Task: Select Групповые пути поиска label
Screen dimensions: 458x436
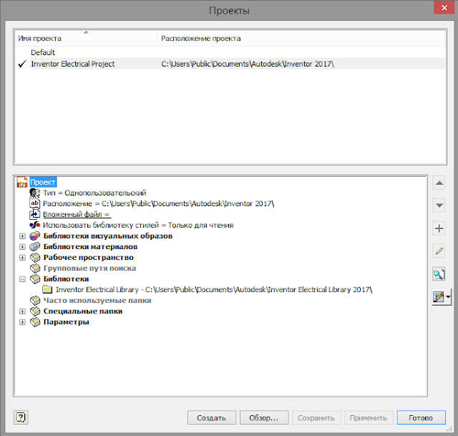Action: (89, 268)
